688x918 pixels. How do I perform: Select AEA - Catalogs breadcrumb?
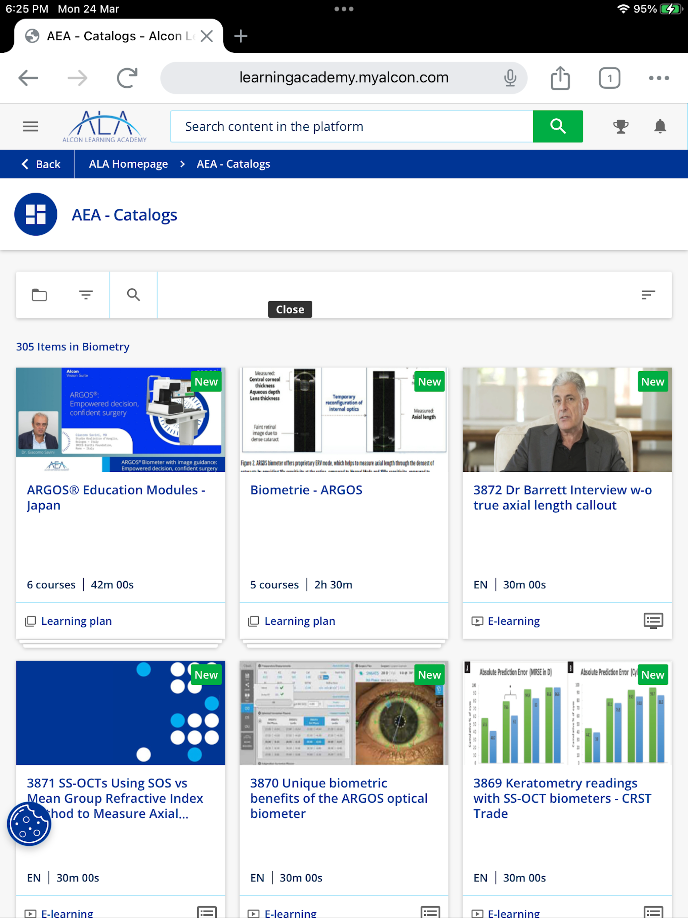(233, 164)
